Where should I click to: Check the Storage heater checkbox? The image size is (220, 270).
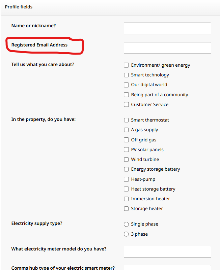pyautogui.click(x=126, y=209)
